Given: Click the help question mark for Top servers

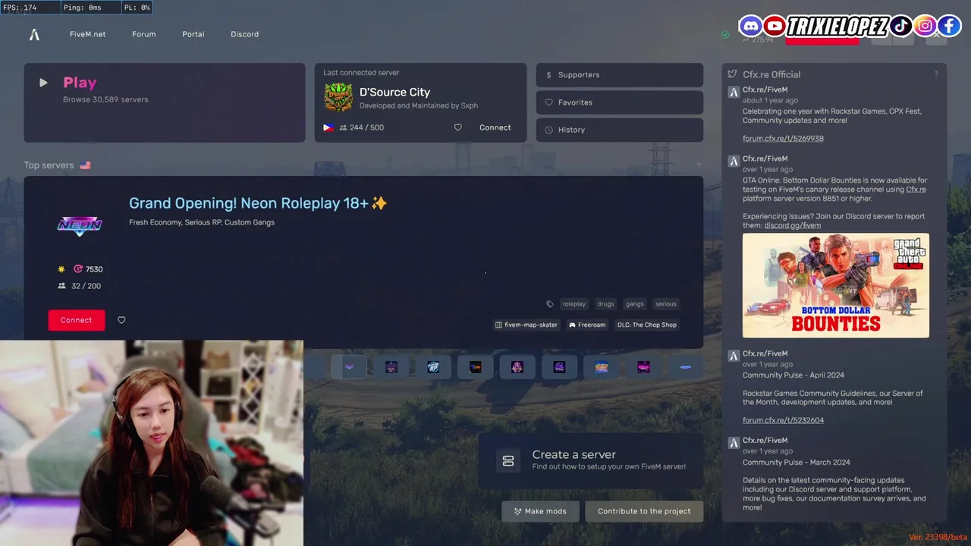Looking at the screenshot, I should coord(698,165).
